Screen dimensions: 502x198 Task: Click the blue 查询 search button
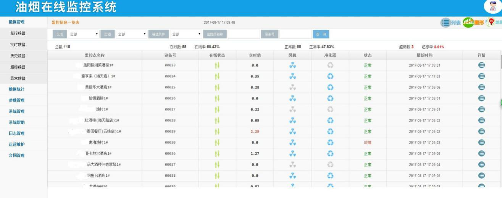coord(321,34)
